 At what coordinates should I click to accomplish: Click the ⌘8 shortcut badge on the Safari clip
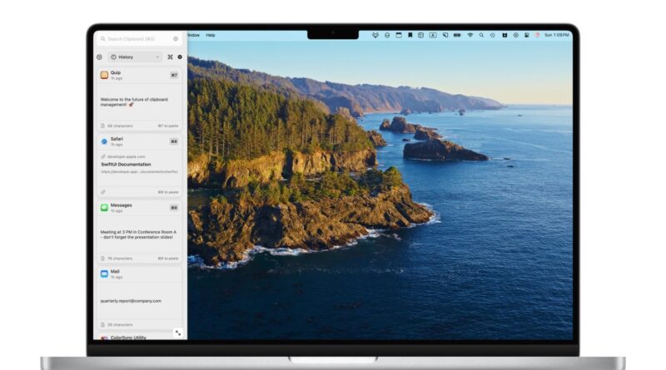pos(174,141)
